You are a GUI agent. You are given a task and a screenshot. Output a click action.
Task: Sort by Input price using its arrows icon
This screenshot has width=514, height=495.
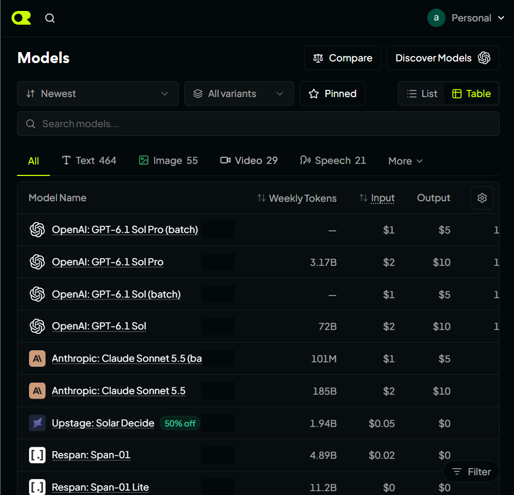(363, 198)
